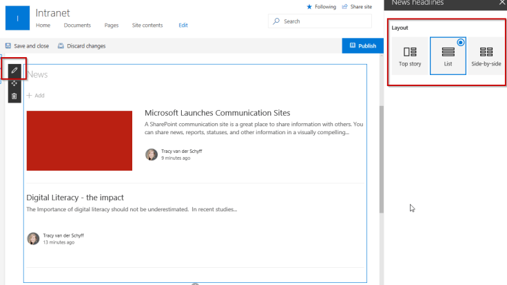Choose the Side-by-side layout
The image size is (507, 285).
(486, 56)
